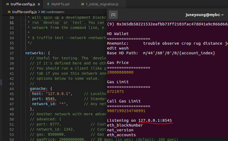The height and width of the screenshot is (141, 228).
Task: Click 'eth_accounts' log line in terminal
Action: tap(121, 135)
